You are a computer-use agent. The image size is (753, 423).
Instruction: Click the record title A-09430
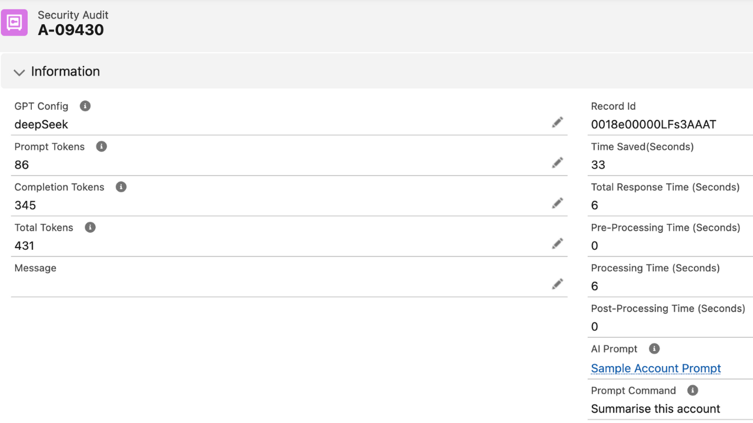click(71, 29)
